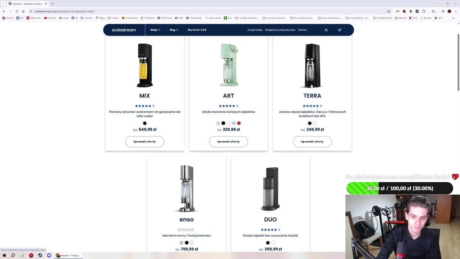Open the SodaStream account icon
Image resolution: width=460 pixels, height=259 pixels.
pyautogui.click(x=326, y=30)
